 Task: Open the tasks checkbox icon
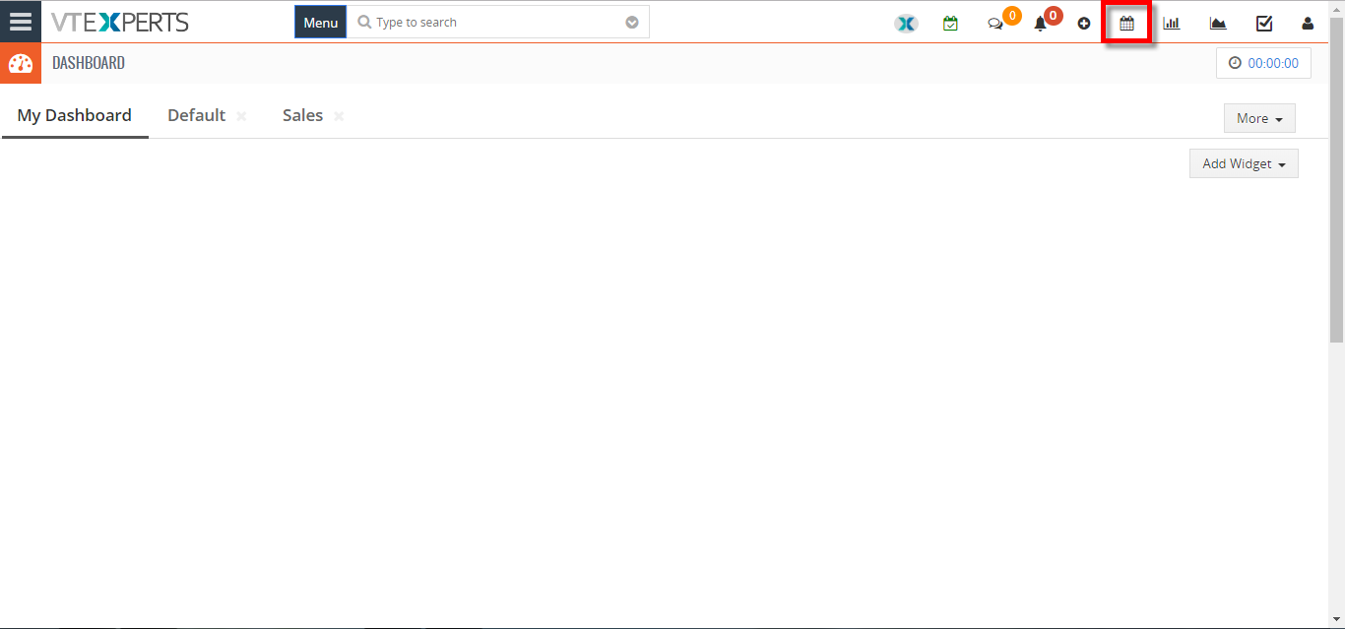coord(1264,24)
